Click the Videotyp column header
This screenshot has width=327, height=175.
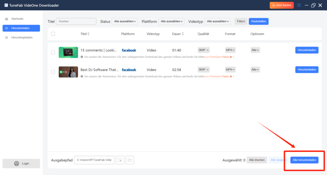tap(153, 34)
